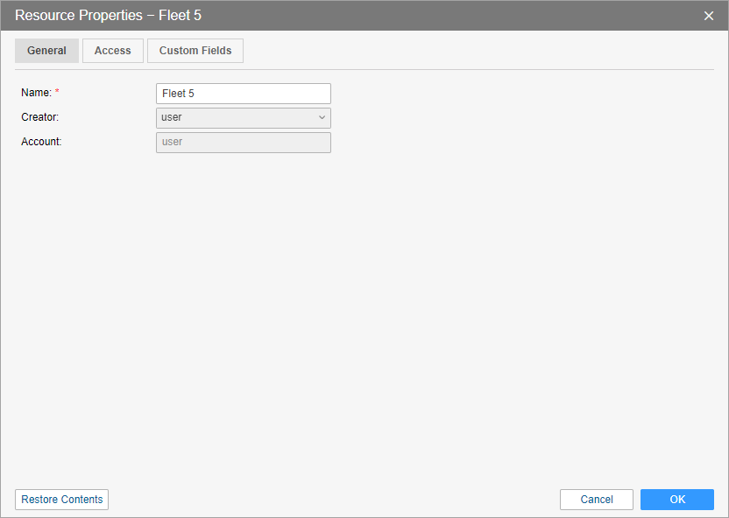Open the Creator dropdown
This screenshot has width=729, height=518.
[x=237, y=118]
